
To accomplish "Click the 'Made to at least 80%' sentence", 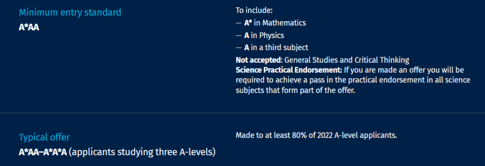I will (x=316, y=136).
